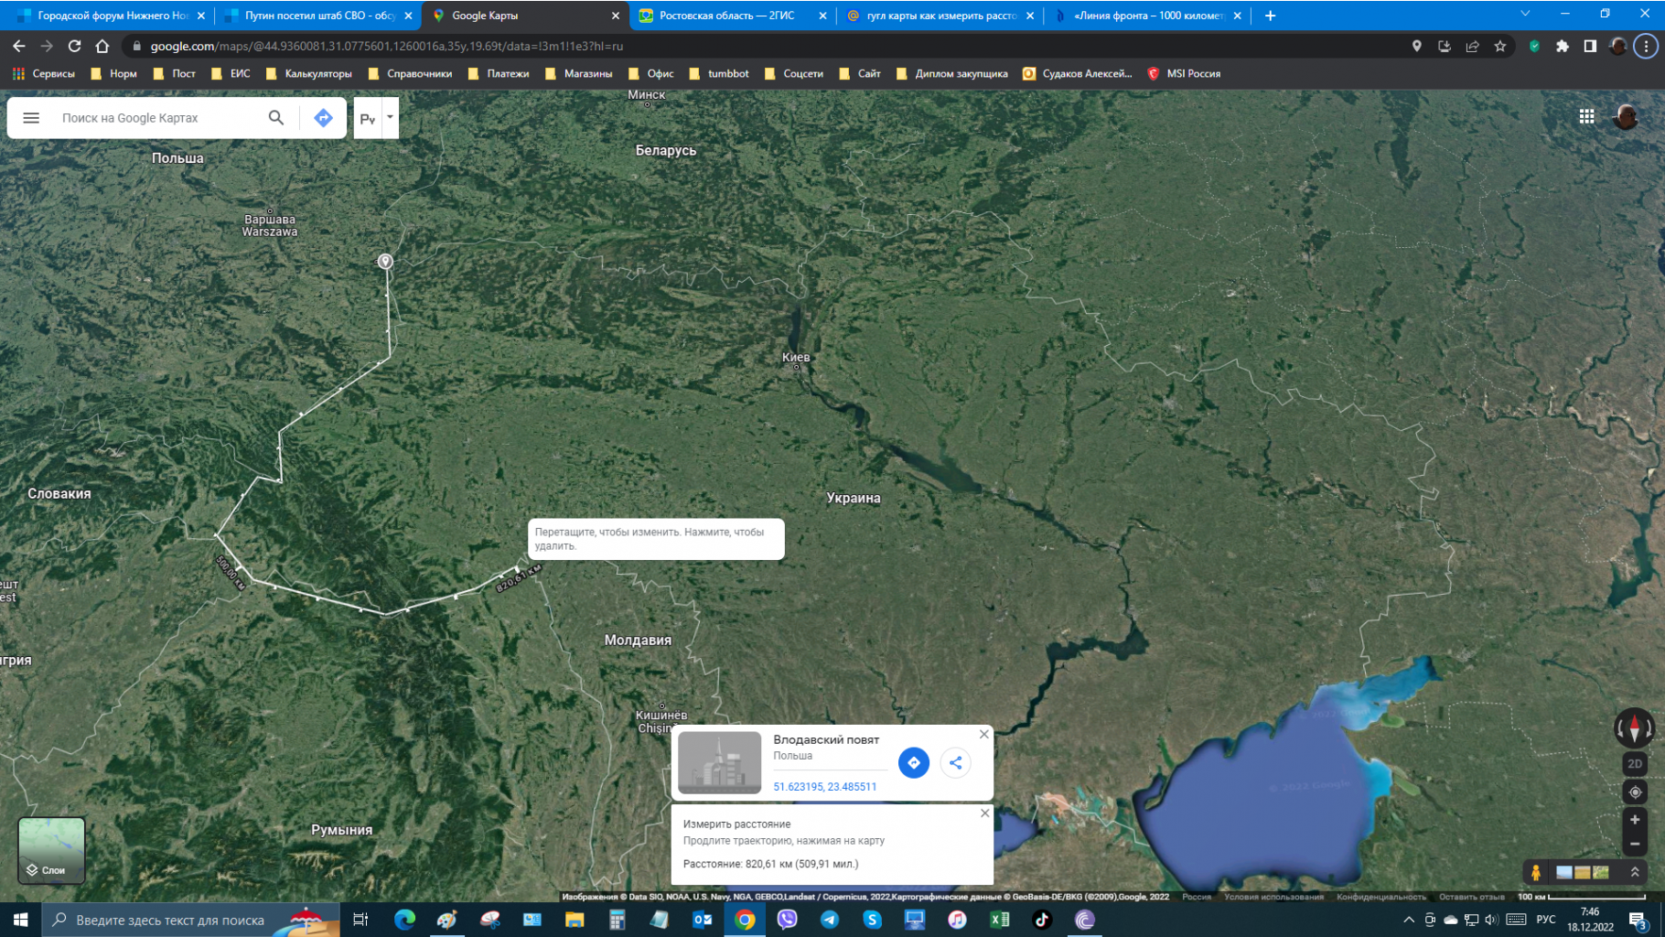Toggle the Chrome side panel
This screenshot has width=1665, height=937.
point(1590,46)
